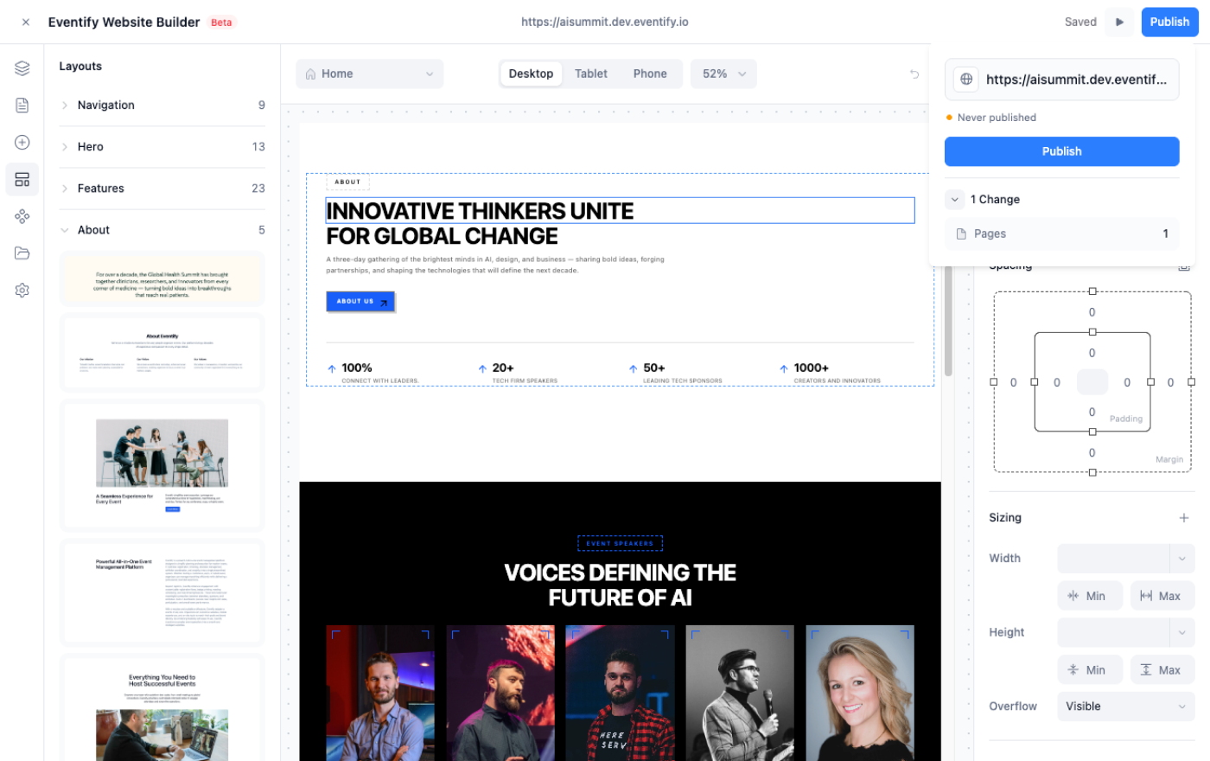The height and width of the screenshot is (761, 1210).
Task: Click the globe icon beside site URL
Action: (x=966, y=80)
